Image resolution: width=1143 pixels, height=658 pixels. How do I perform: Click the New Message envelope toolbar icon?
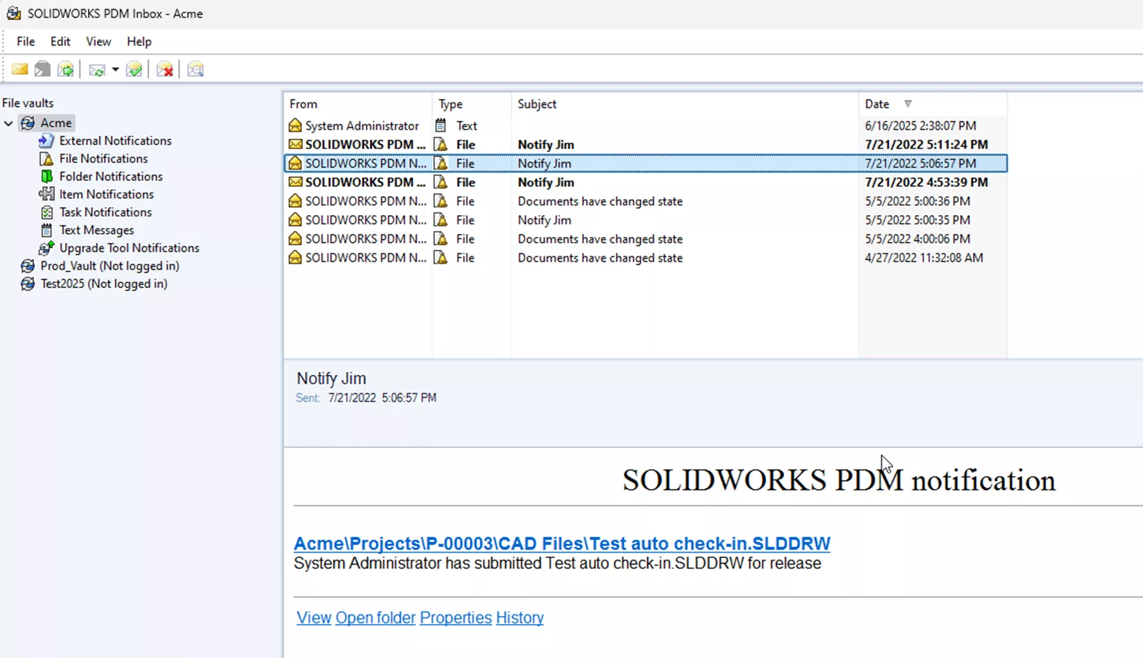20,69
